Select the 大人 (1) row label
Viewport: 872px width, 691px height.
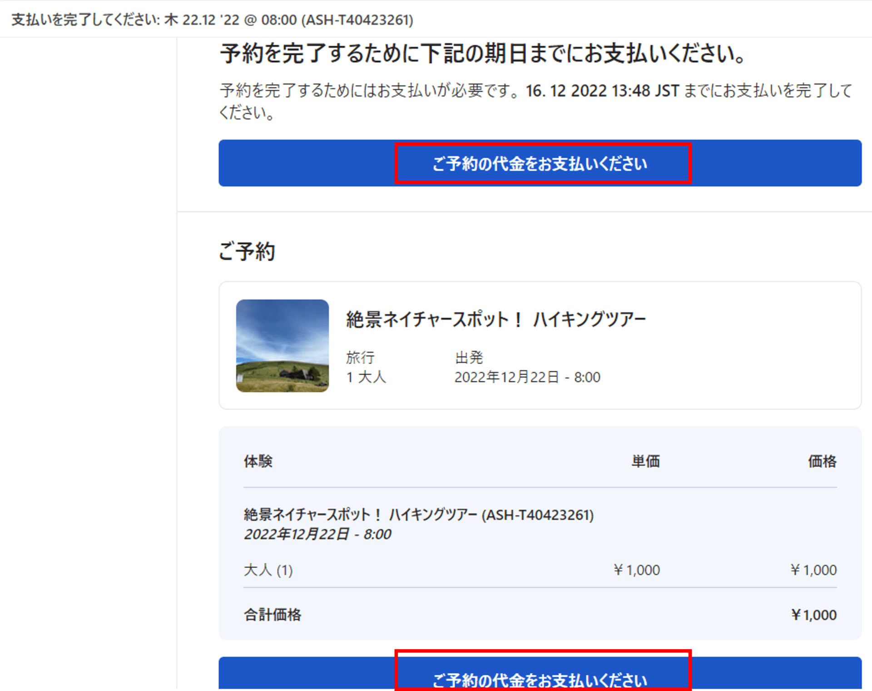268,570
